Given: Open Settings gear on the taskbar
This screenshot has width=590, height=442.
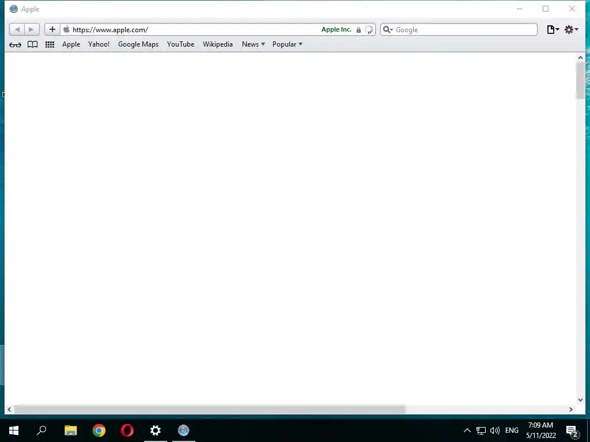Looking at the screenshot, I should tap(156, 430).
